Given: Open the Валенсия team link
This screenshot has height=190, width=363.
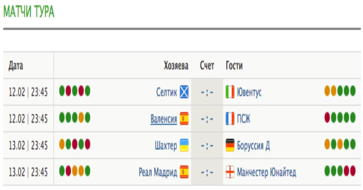Looking at the screenshot, I should 164,119.
